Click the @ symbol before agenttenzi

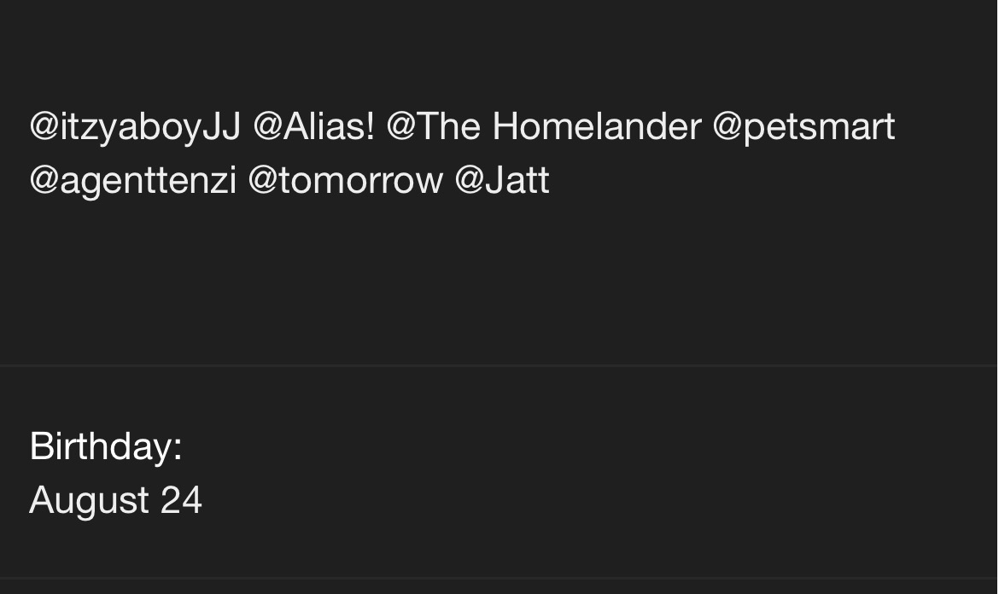point(44,181)
